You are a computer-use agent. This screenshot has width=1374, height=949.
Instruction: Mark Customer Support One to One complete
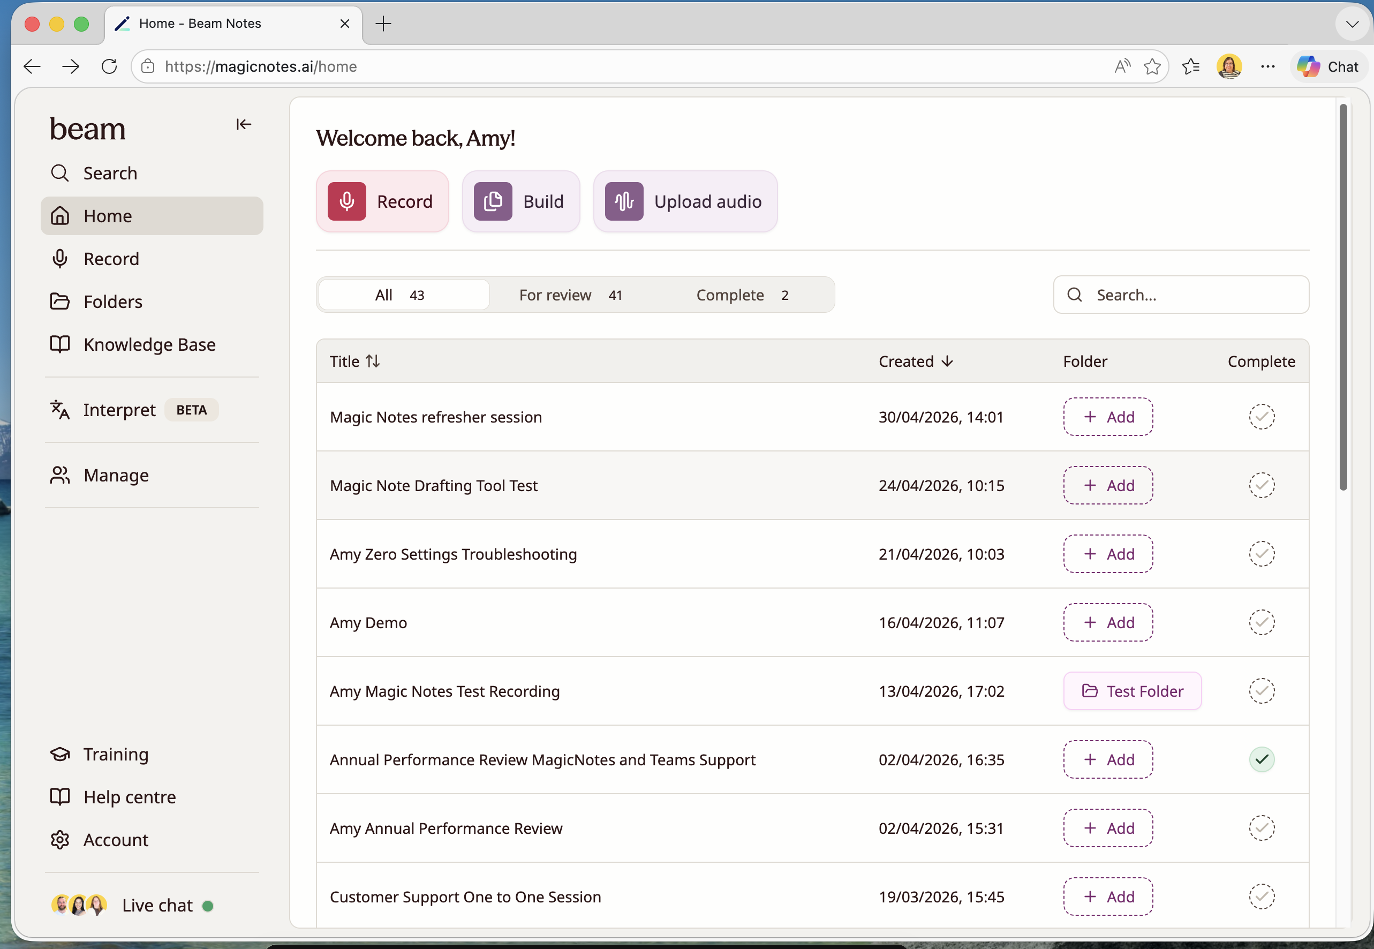tap(1262, 897)
